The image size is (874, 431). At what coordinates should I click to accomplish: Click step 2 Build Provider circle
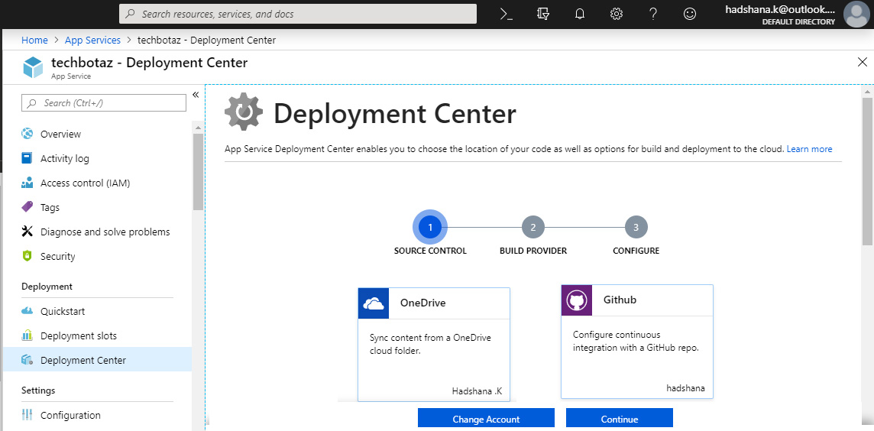coord(532,227)
